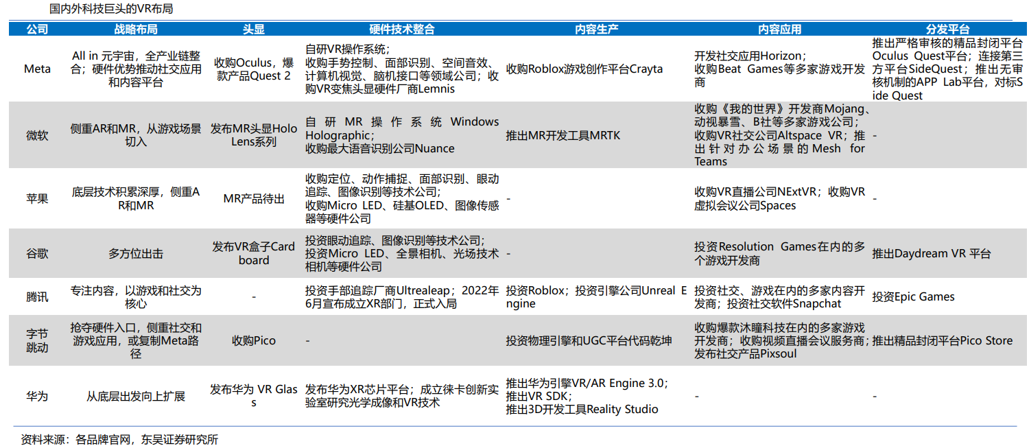The height and width of the screenshot is (446, 1029).
Task: Select the 内容应用 column header
Action: point(779,29)
